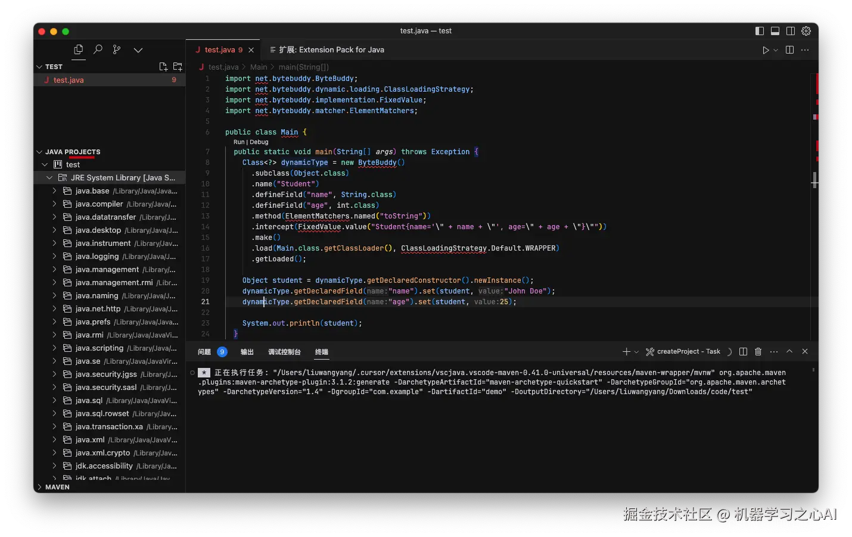The image size is (852, 537).
Task: Click New File icon in TEST header
Action: click(x=163, y=67)
